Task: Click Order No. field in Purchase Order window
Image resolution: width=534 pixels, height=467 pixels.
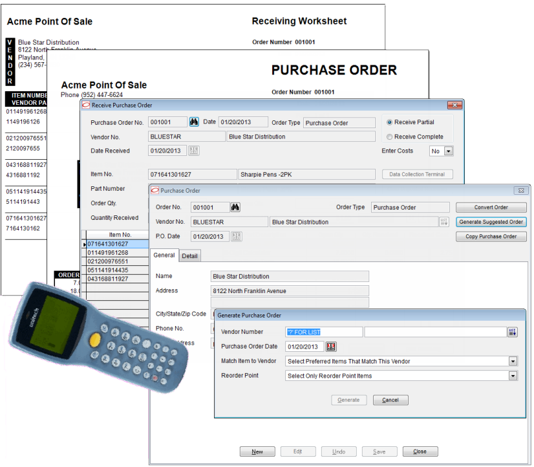Action: click(x=209, y=207)
